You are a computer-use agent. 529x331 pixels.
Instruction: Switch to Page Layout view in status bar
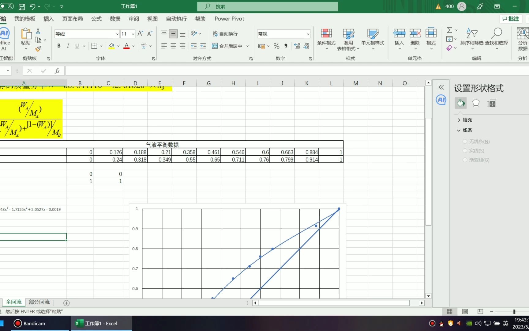point(465,311)
